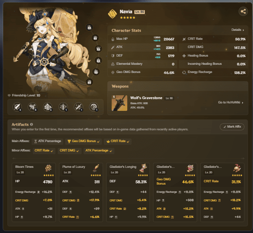
Task: Click Bloom Times HP value 4780
Action: [x=48, y=182]
